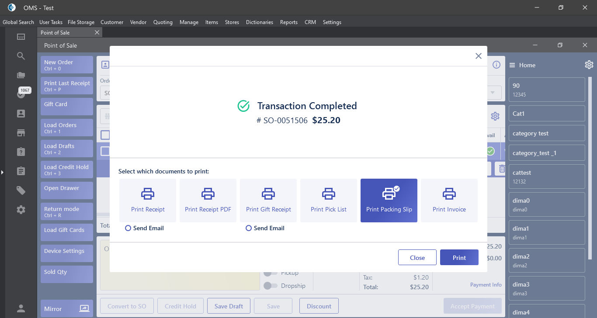Select the Cat1 category tile
This screenshot has height=318, width=597.
coord(547,114)
